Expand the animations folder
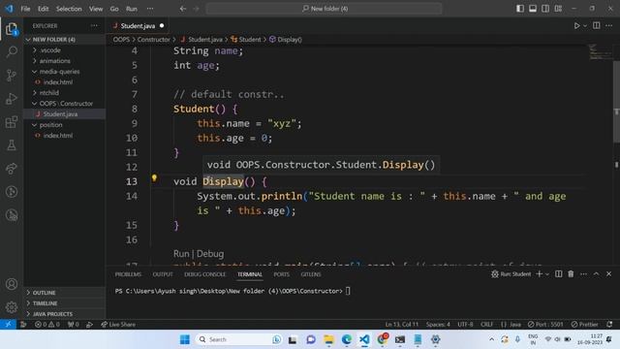Screen dimensions: 620x349 (65, 61)
